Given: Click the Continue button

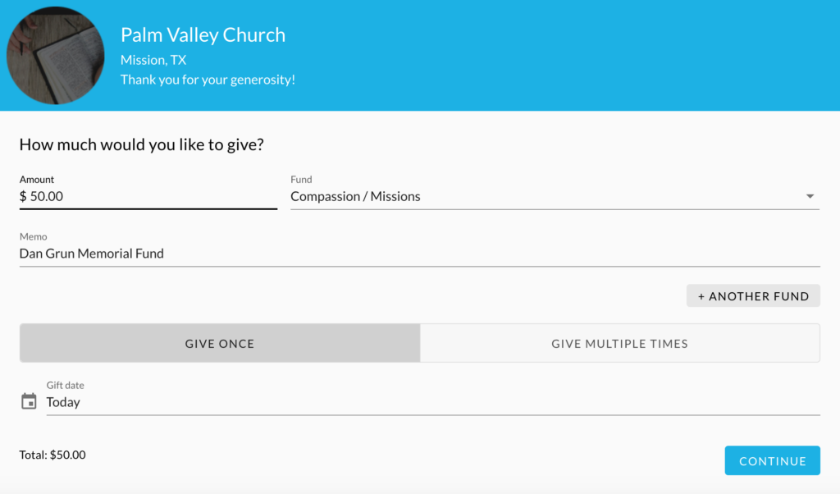Looking at the screenshot, I should pos(773,461).
